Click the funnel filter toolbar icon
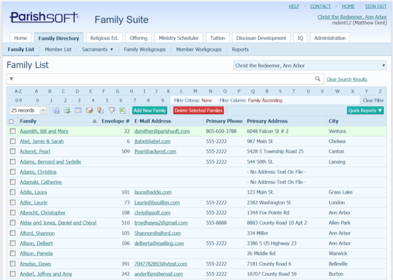Screen dimensions: 393x280 [111, 111]
